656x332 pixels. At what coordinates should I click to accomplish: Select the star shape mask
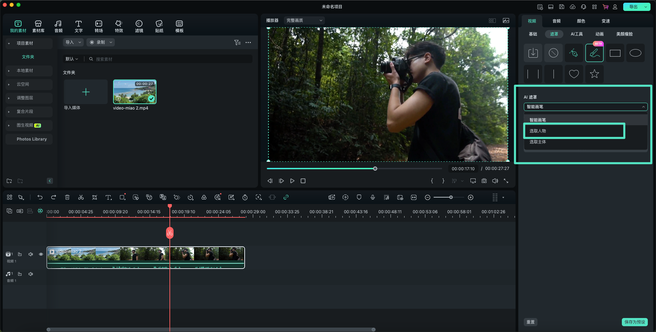pos(594,74)
